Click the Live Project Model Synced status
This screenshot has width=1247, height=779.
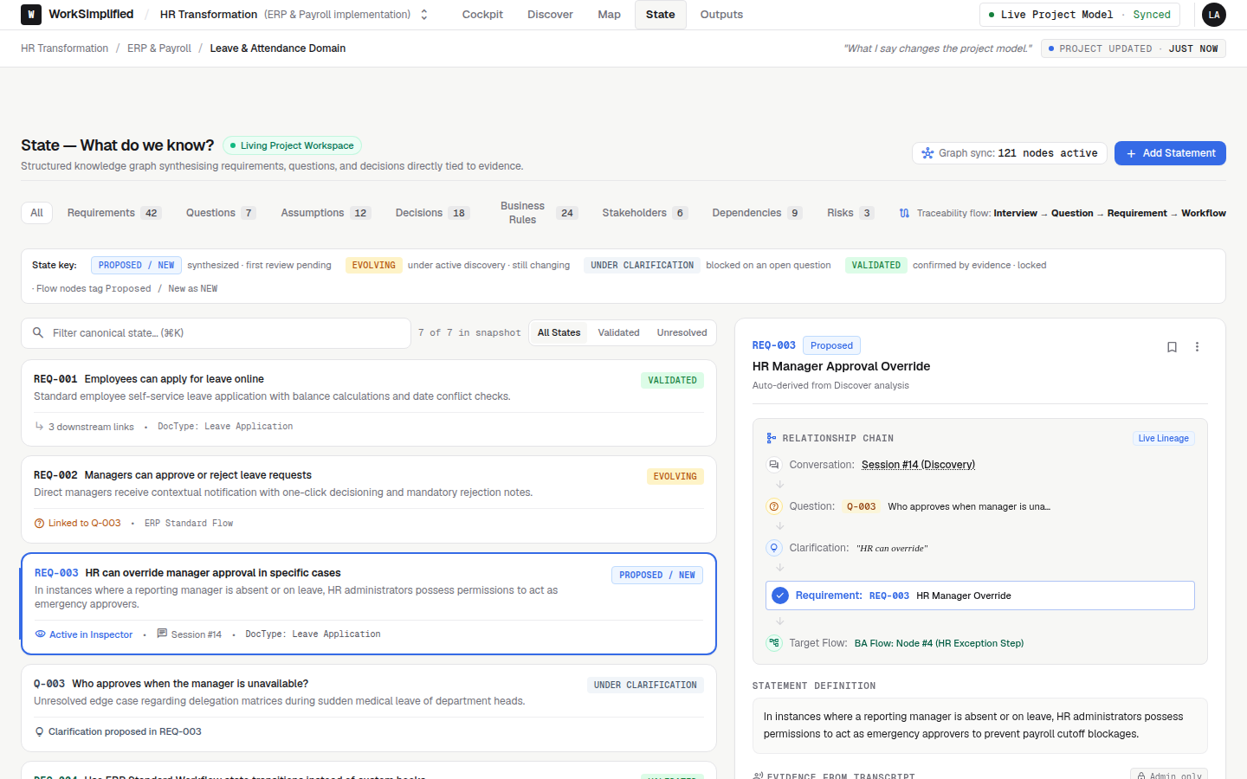point(1079,15)
